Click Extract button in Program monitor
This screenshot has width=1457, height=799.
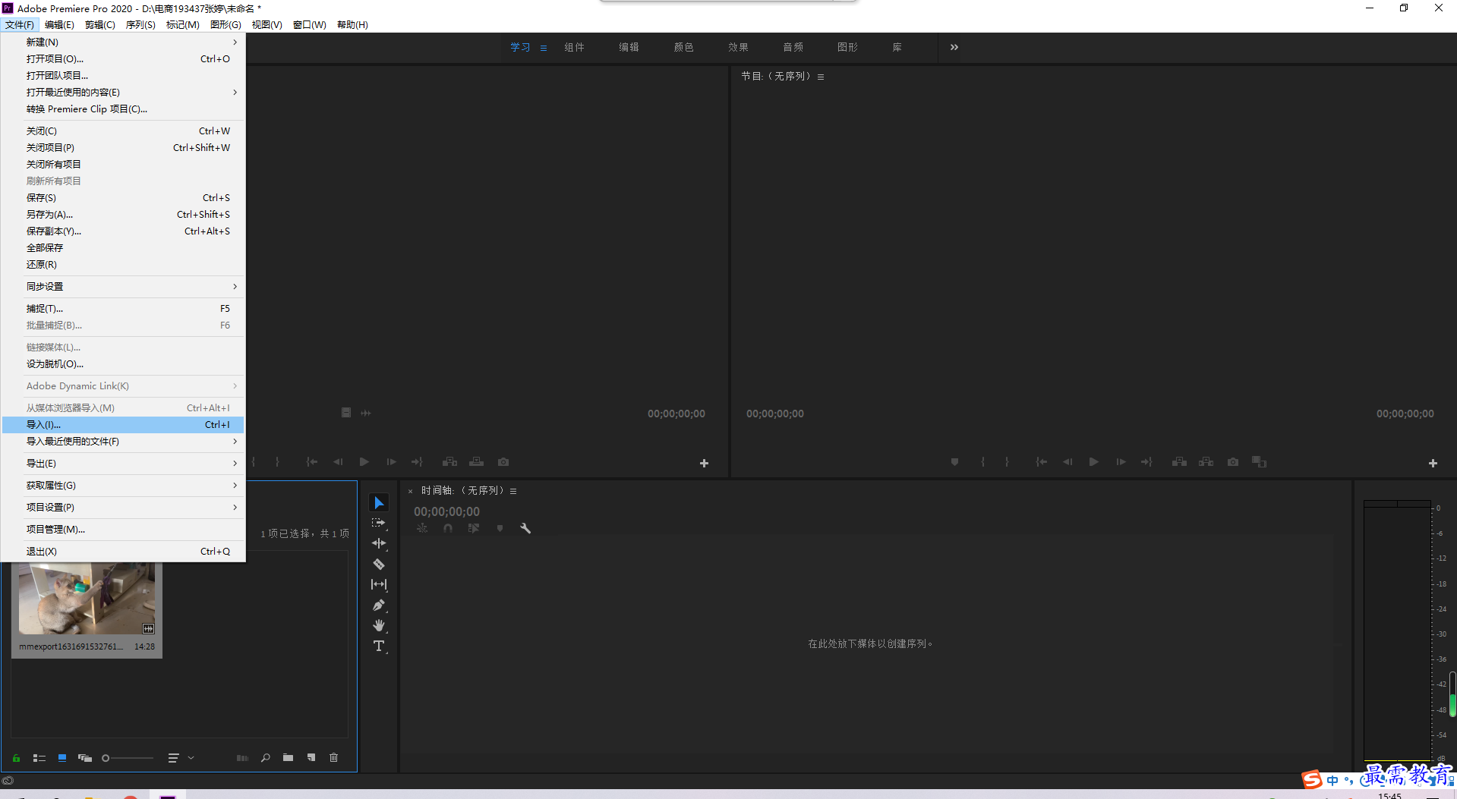pyautogui.click(x=1206, y=461)
